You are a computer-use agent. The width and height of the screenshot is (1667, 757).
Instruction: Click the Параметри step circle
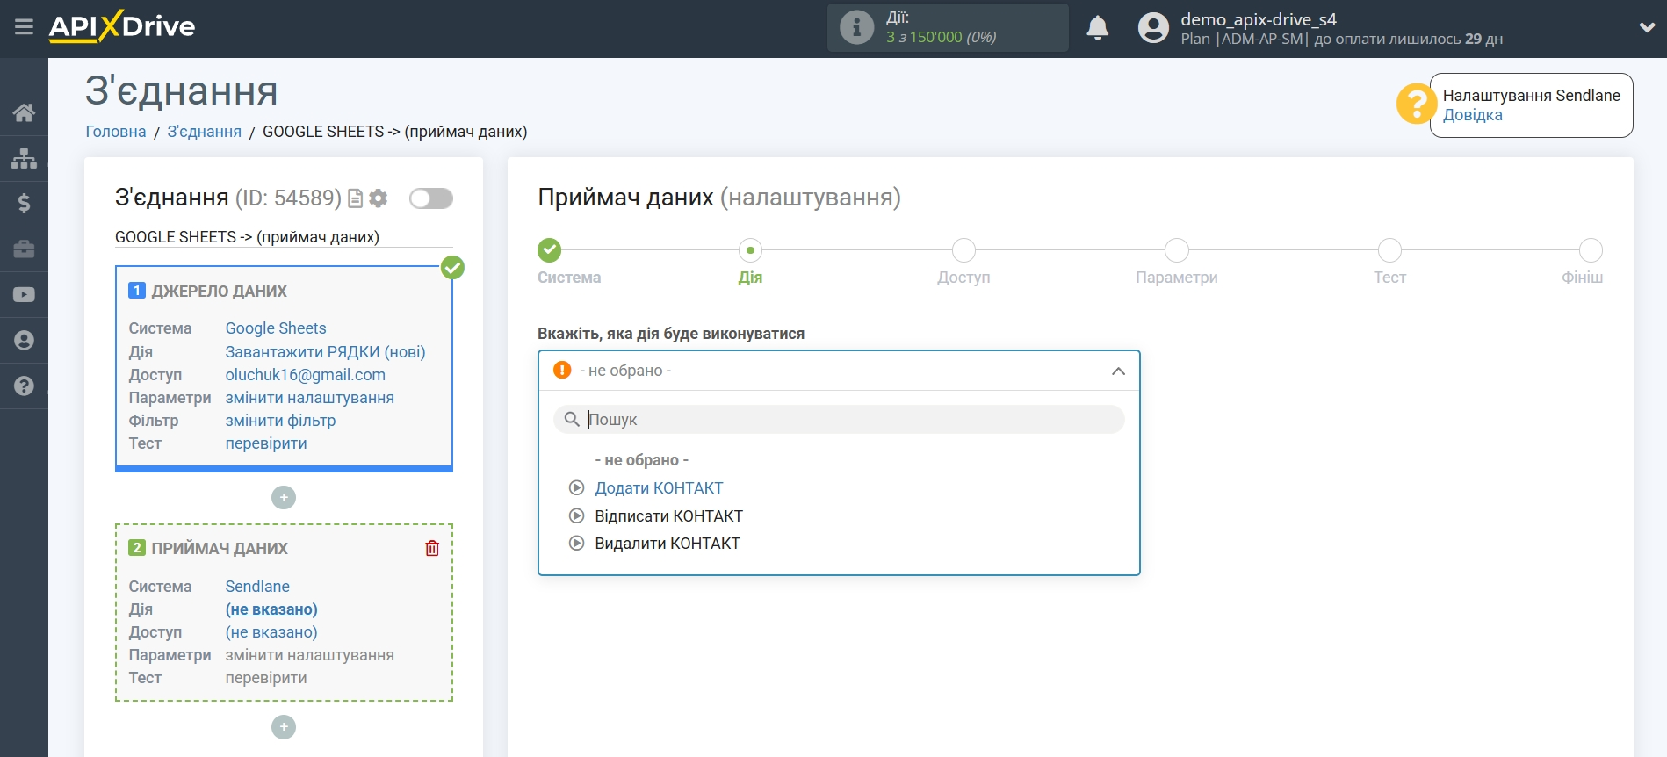coord(1176,250)
